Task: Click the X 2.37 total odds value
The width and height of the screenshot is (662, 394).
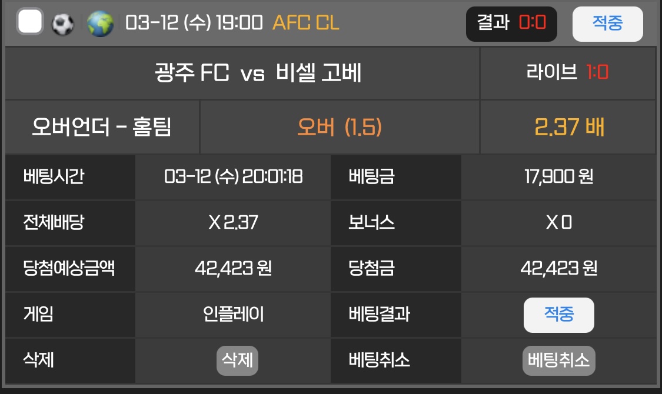Action: click(234, 222)
